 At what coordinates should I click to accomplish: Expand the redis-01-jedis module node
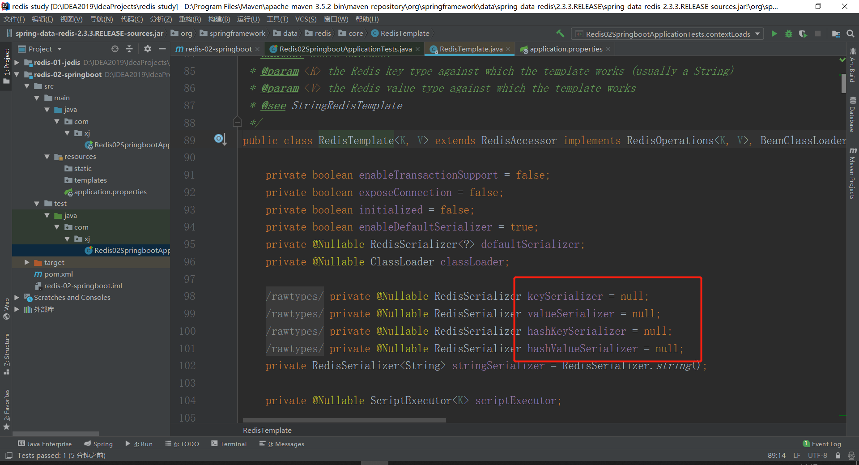pos(17,63)
